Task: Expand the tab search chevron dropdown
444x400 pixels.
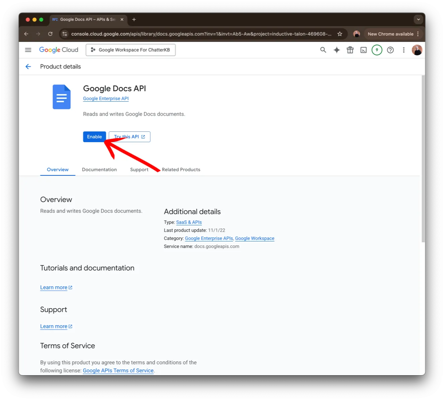Action: (x=418, y=19)
